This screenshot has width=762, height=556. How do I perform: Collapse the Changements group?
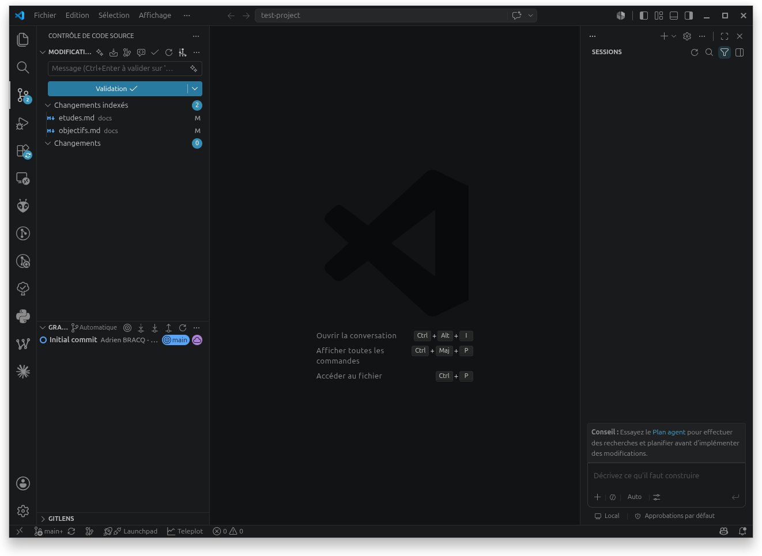(48, 143)
